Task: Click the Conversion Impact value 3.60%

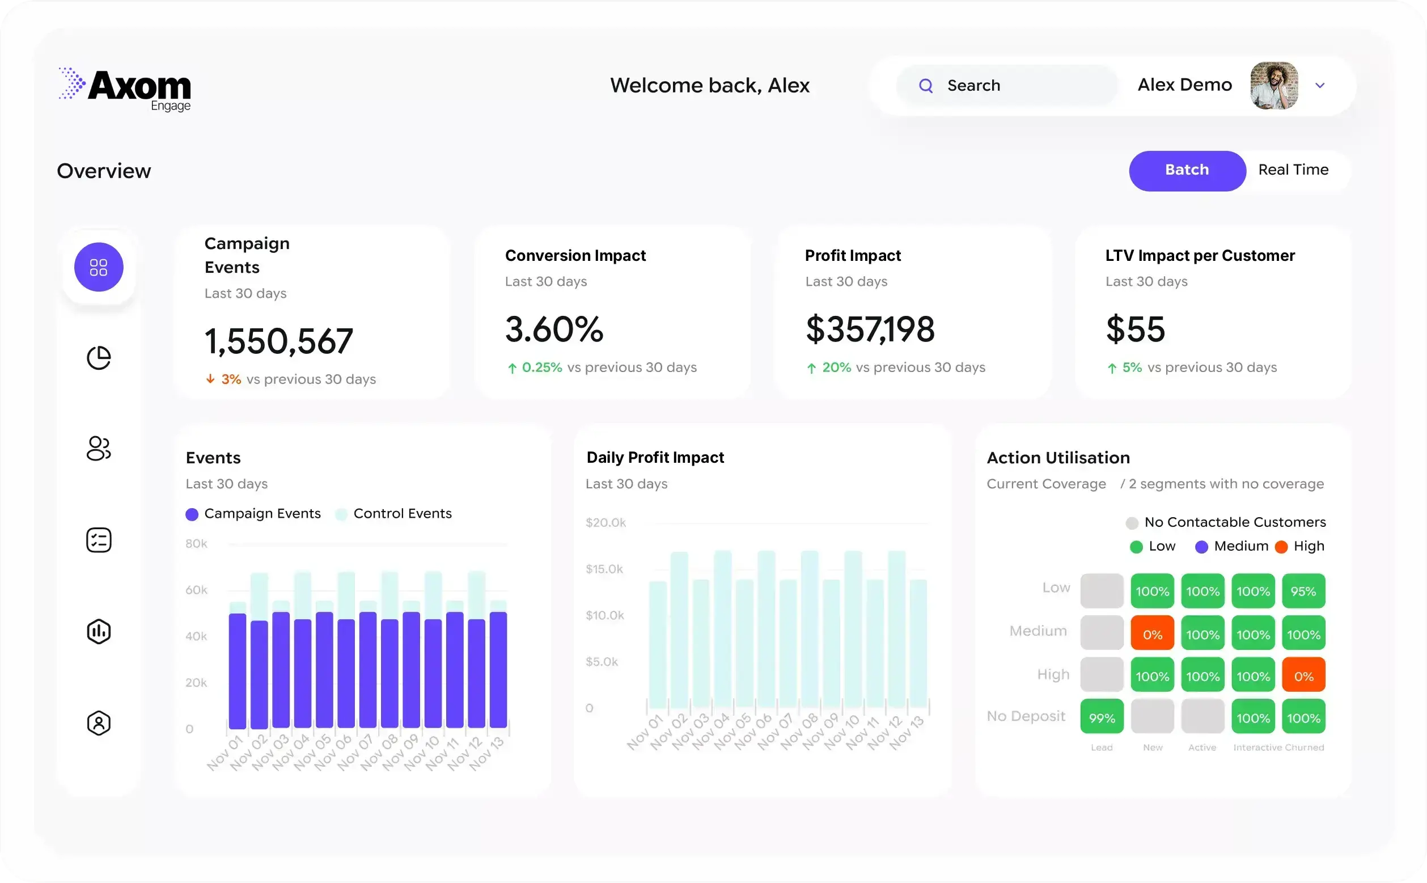Action: click(554, 329)
